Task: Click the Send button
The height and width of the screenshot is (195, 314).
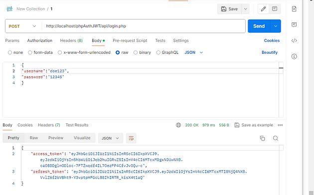Action: click(x=259, y=26)
